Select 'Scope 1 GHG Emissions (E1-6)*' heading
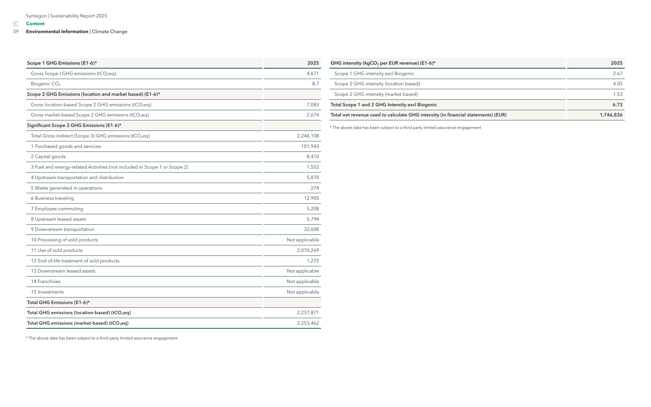Image resolution: width=651 pixels, height=407 pixels. pyautogui.click(x=62, y=63)
